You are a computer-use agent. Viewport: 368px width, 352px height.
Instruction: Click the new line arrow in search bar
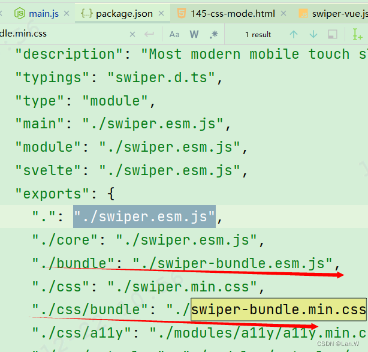(149, 34)
